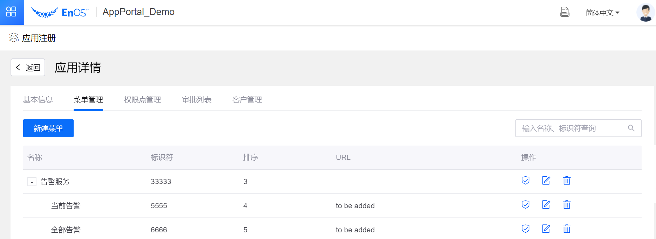656x239 pixels.
Task: Click URL text in 全部告警 row
Action: (355, 230)
